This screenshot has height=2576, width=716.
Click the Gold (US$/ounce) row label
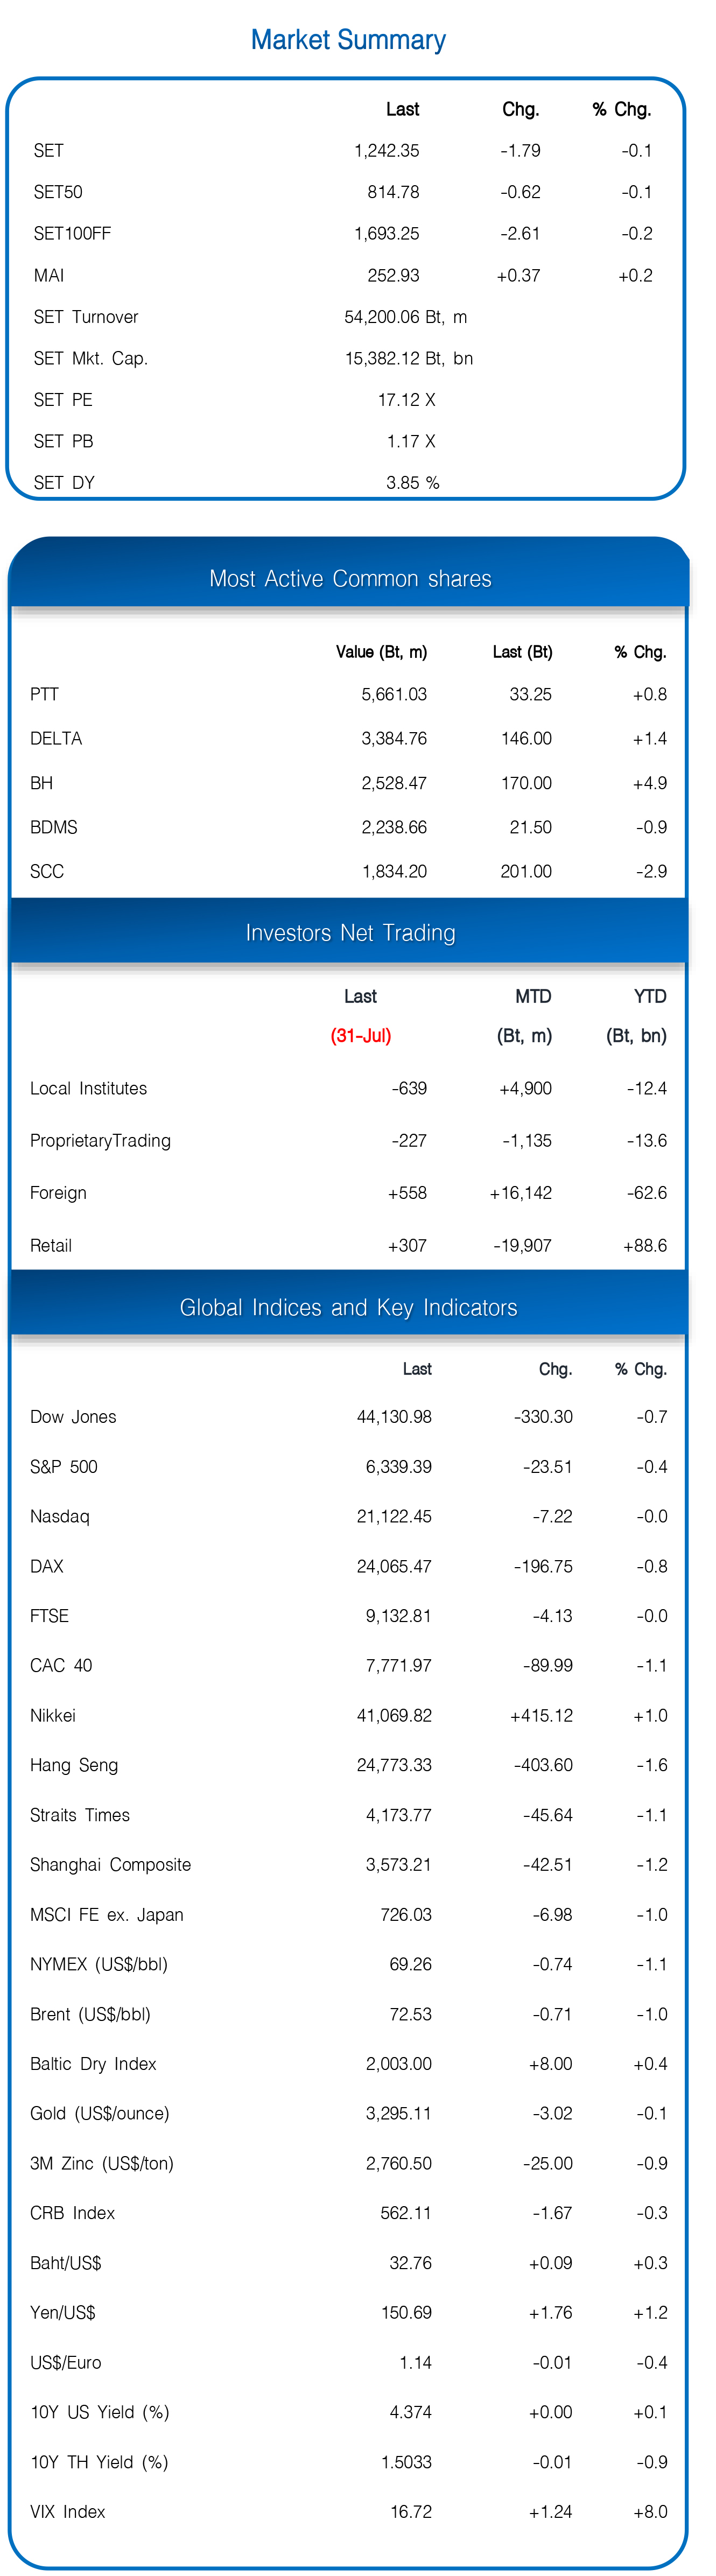click(x=99, y=2113)
